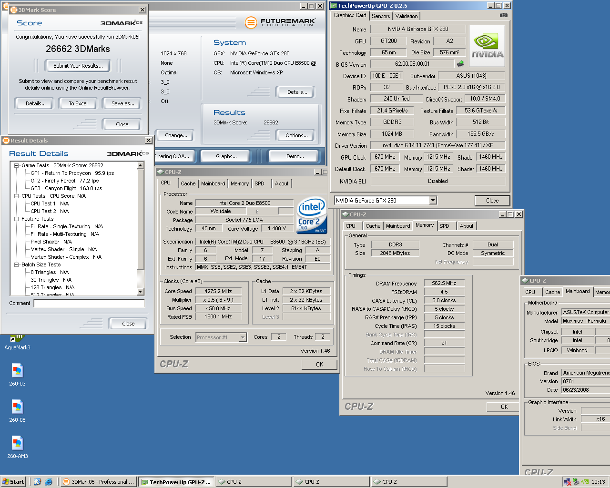The image size is (610, 488).
Task: Click the Start button
Action: pos(13,482)
